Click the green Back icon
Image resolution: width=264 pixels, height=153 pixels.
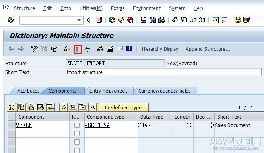[x=112, y=20]
